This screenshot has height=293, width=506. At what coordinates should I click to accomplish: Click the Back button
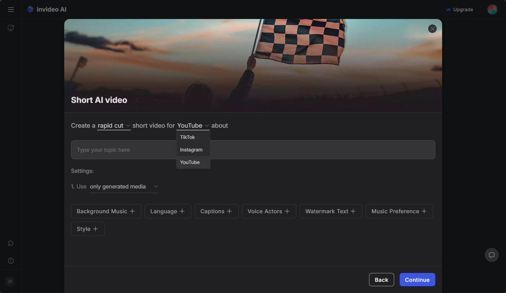coord(382,280)
